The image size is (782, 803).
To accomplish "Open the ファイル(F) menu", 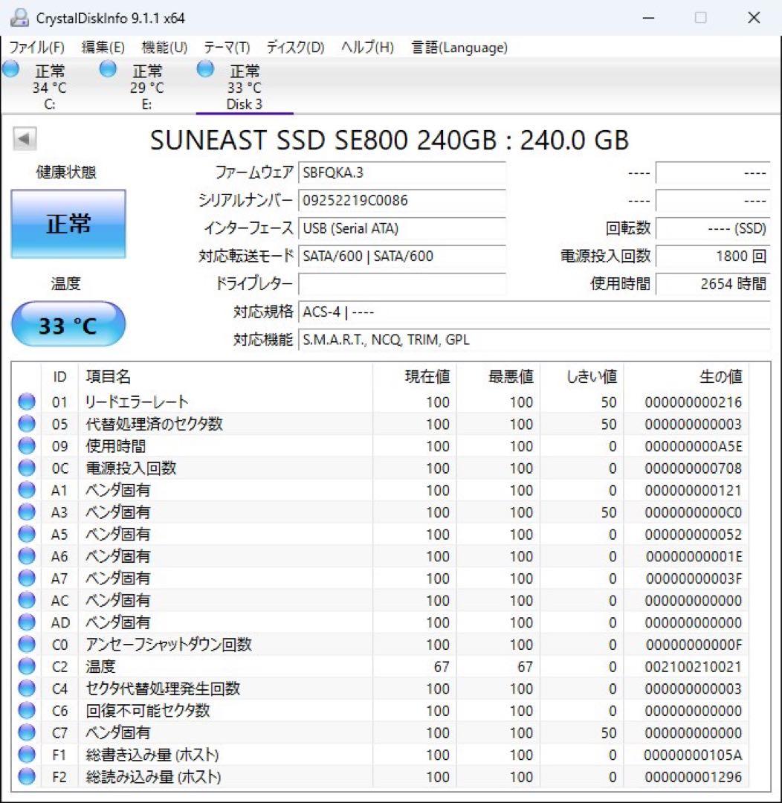I will (36, 48).
